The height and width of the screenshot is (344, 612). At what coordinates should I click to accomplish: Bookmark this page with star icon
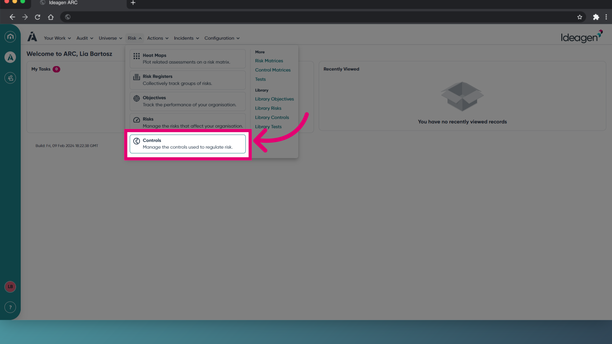[x=579, y=17]
